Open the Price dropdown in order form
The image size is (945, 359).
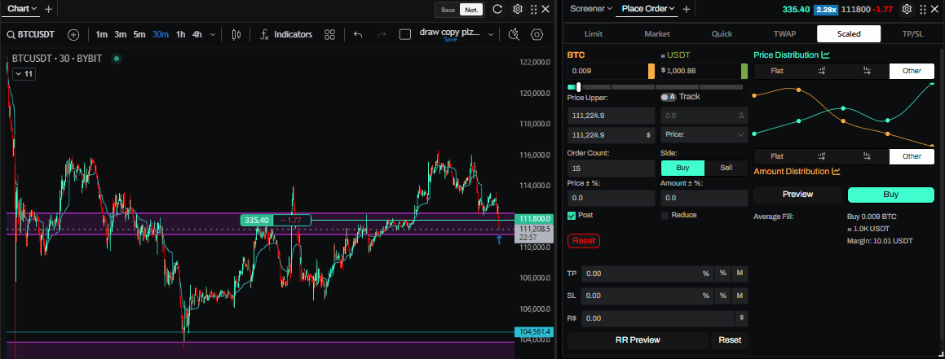click(x=704, y=134)
